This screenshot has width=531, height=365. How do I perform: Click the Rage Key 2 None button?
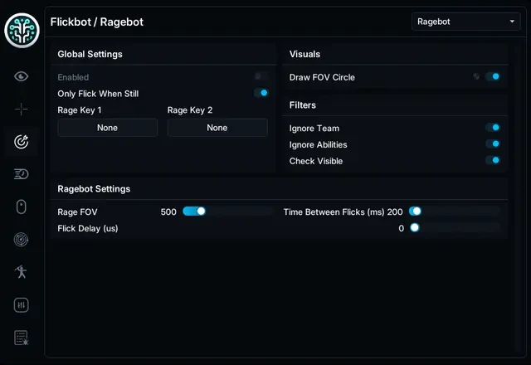(x=217, y=128)
